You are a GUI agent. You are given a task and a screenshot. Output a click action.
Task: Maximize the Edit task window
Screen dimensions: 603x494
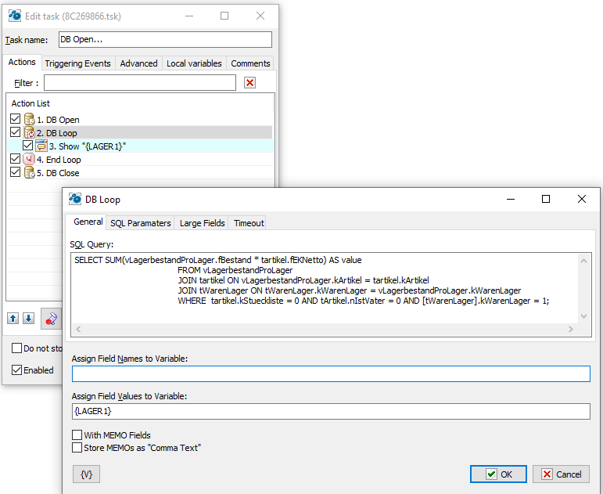(x=224, y=16)
